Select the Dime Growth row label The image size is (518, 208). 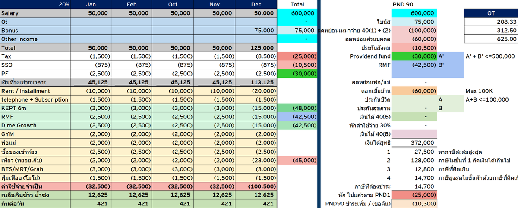tap(35, 125)
